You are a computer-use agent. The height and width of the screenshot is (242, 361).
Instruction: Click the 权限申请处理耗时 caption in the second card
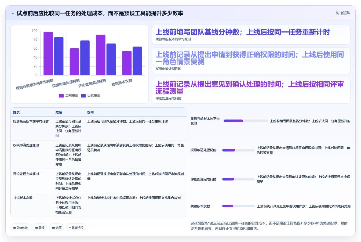(x=168, y=69)
